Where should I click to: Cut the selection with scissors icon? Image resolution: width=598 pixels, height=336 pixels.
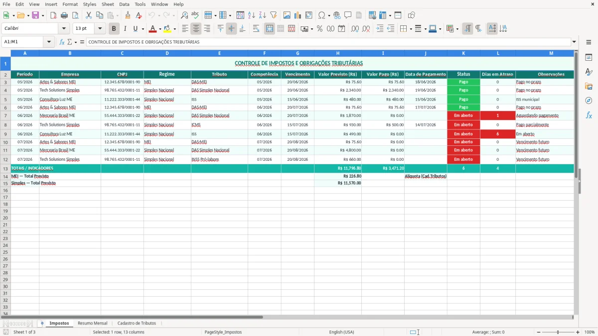click(x=89, y=15)
